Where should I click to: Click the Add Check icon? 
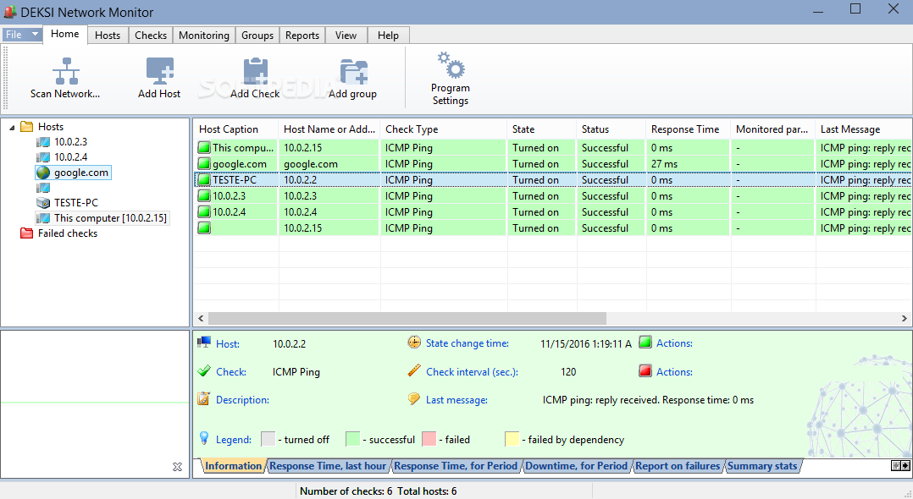point(255,71)
